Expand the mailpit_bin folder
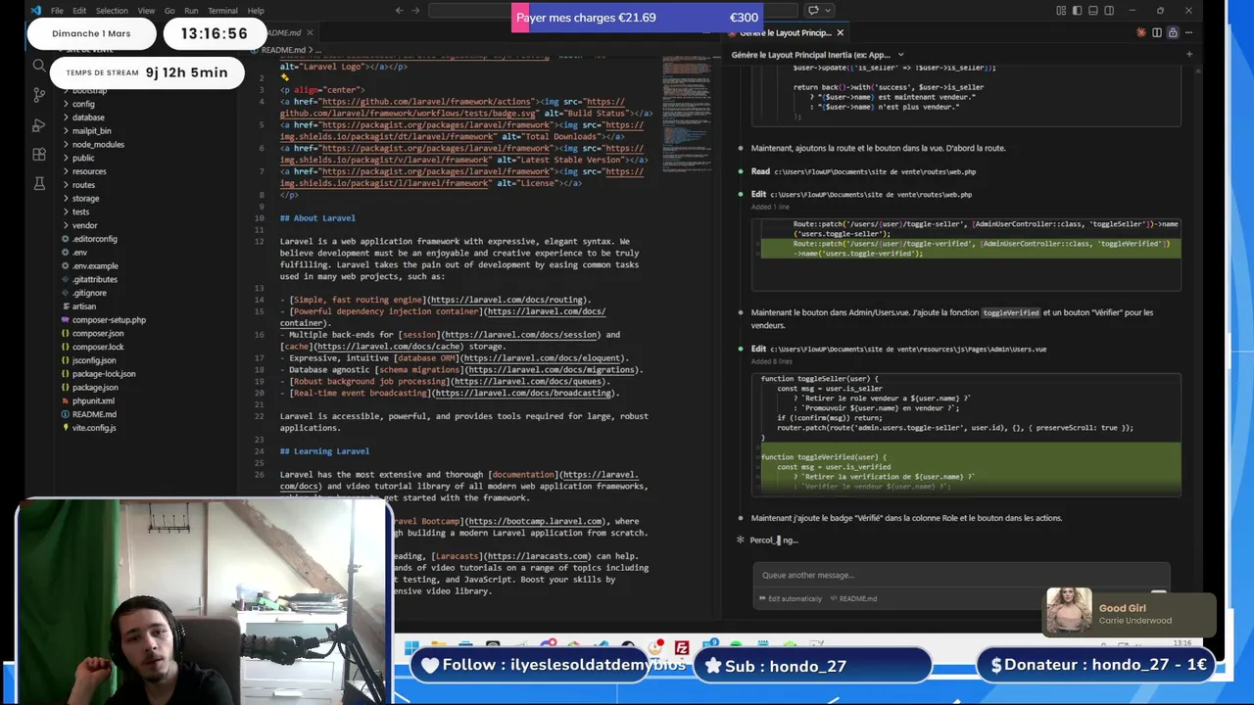Screen dimensions: 1254x705 (91, 131)
